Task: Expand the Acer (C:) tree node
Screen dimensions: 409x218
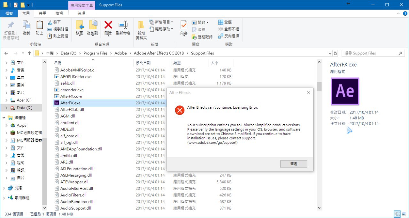Action: click(6, 100)
